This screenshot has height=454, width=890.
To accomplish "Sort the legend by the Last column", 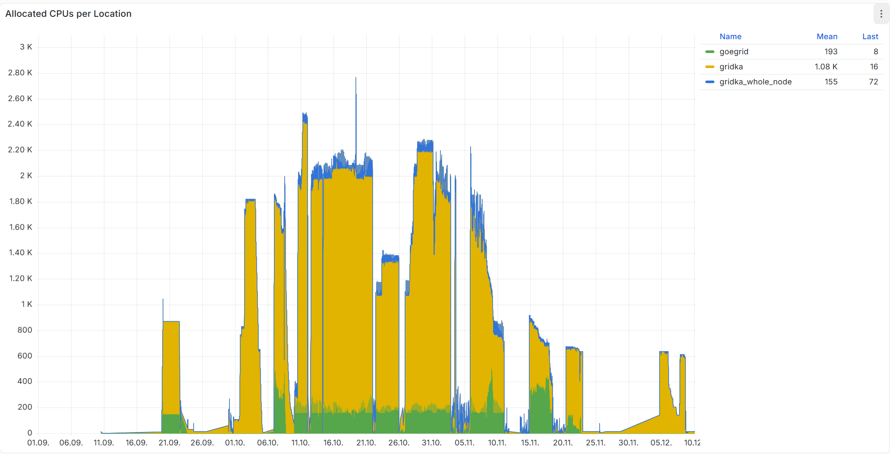I will [870, 37].
